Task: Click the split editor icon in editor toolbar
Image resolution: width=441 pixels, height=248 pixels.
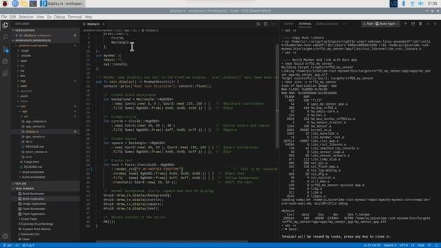Action: pyautogui.click(x=265, y=24)
